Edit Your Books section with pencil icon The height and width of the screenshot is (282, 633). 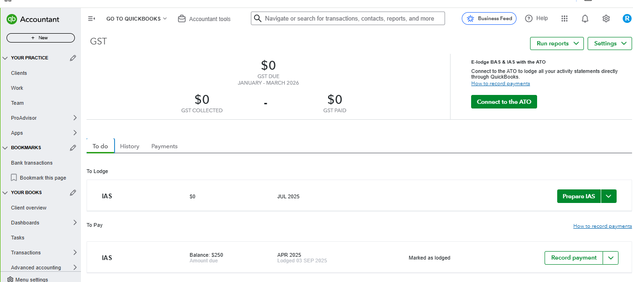(x=73, y=193)
